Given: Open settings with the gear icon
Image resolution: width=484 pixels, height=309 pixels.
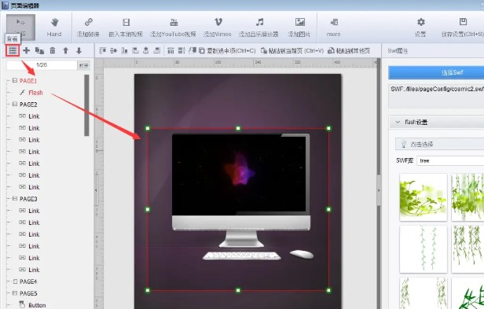Looking at the screenshot, I should pyautogui.click(x=420, y=22).
